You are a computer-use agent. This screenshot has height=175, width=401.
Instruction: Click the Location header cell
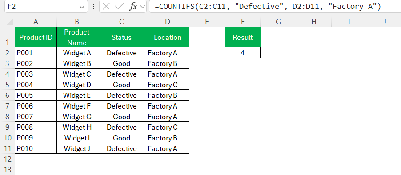click(168, 37)
